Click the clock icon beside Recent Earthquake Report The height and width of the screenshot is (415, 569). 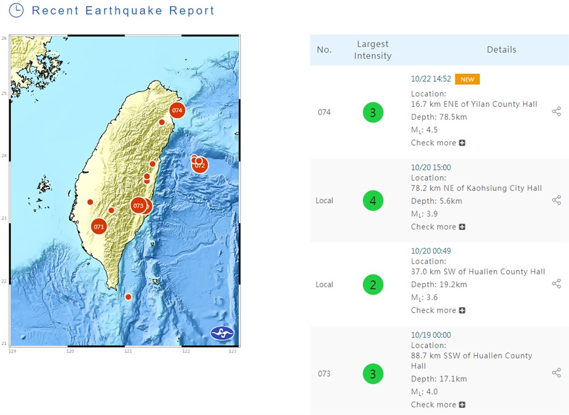point(17,11)
